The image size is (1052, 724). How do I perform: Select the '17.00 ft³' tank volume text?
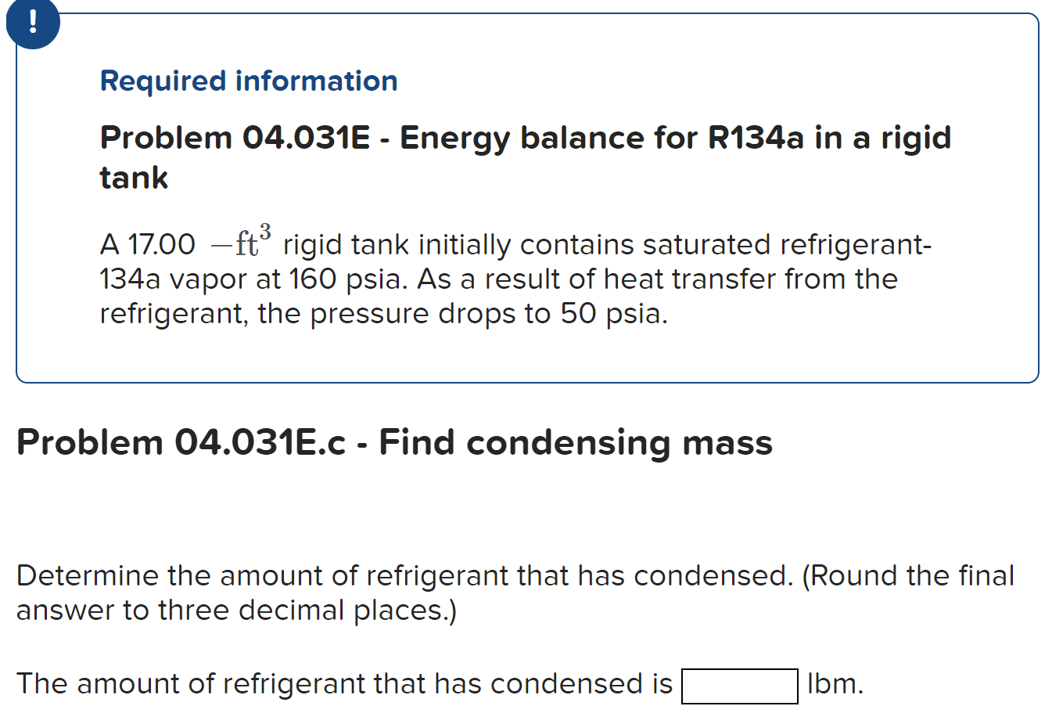[x=199, y=243]
